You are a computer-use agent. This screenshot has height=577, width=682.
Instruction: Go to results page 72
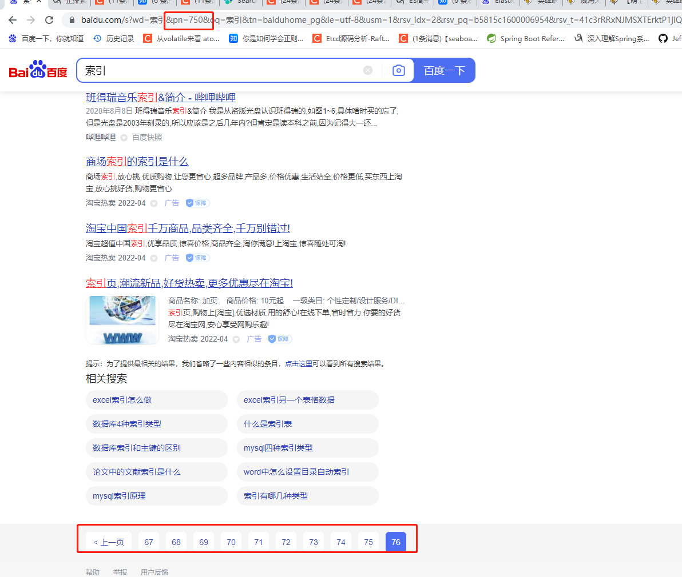pos(286,542)
